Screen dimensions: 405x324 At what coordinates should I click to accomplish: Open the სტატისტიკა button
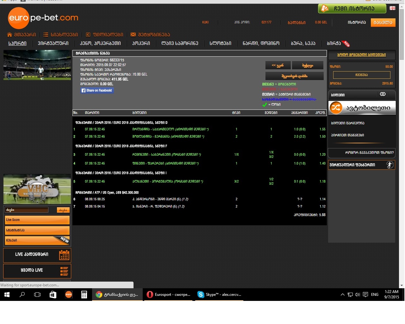[37, 230]
